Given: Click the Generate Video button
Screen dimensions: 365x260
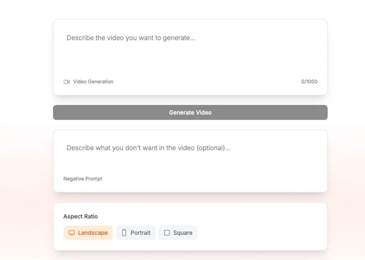Looking at the screenshot, I should coord(190,112).
